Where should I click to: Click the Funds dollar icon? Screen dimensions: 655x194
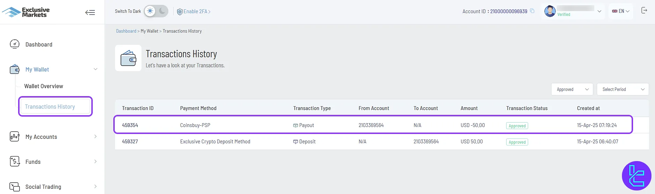coord(15,162)
